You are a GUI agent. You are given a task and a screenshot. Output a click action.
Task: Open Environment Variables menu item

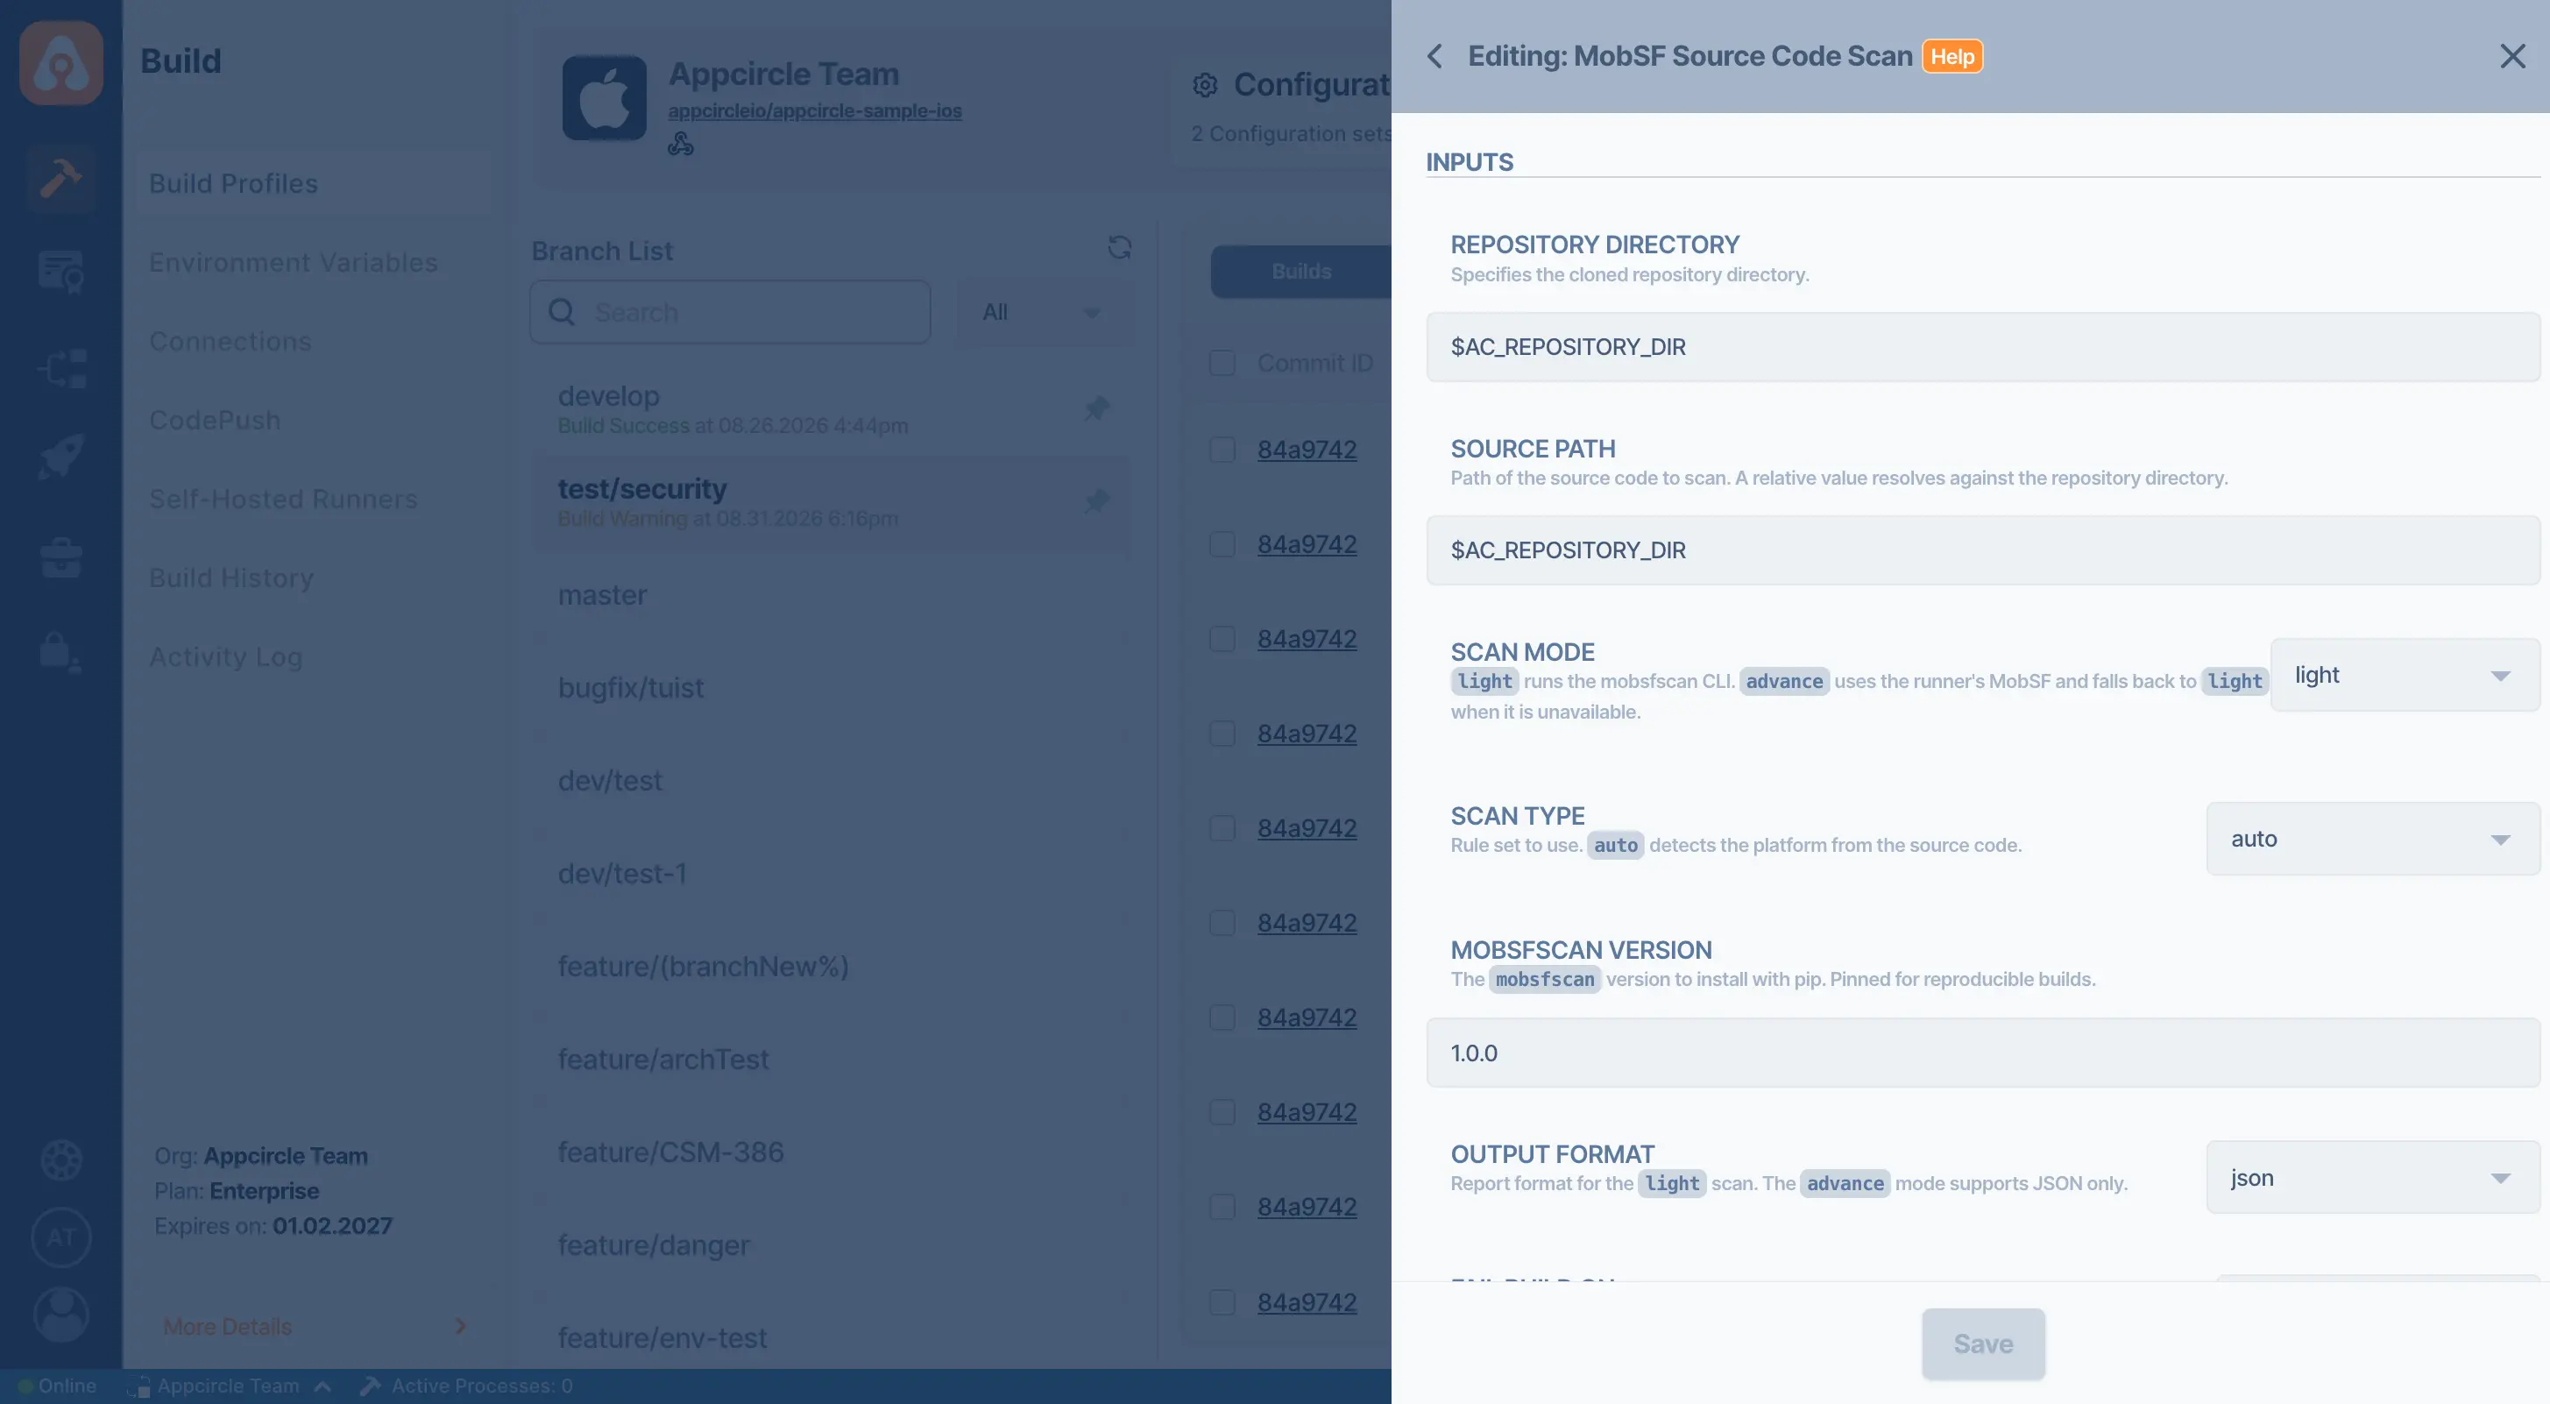click(x=293, y=262)
